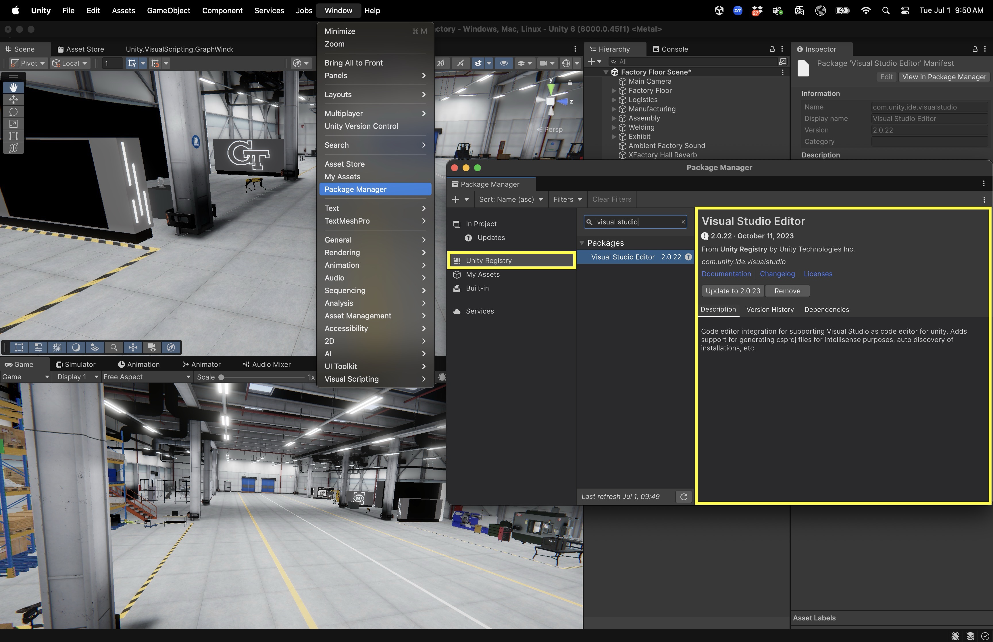Click the Update to 2.0.23 button
The width and height of the screenshot is (993, 642).
tap(733, 291)
